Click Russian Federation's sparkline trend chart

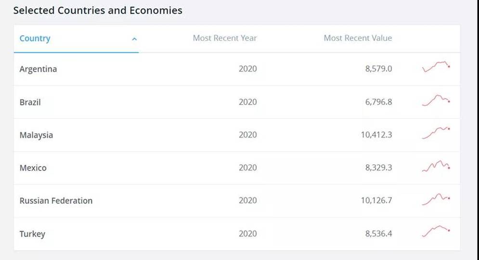(436, 199)
